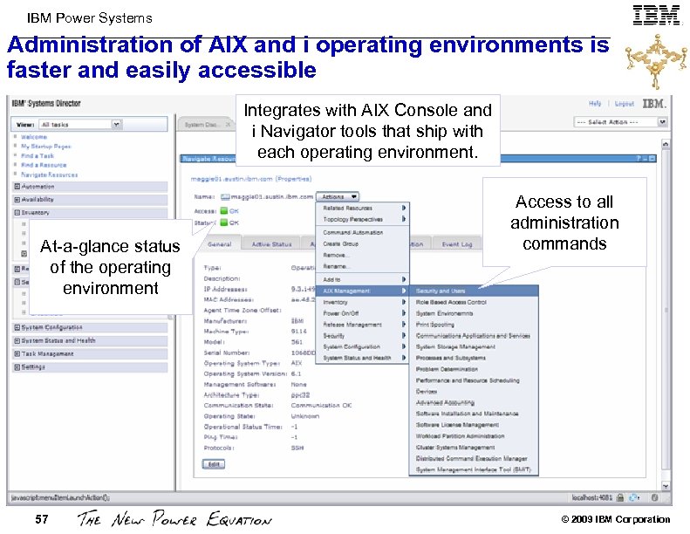Choose Create Group from Actions menu
The image size is (690, 534).
click(363, 244)
